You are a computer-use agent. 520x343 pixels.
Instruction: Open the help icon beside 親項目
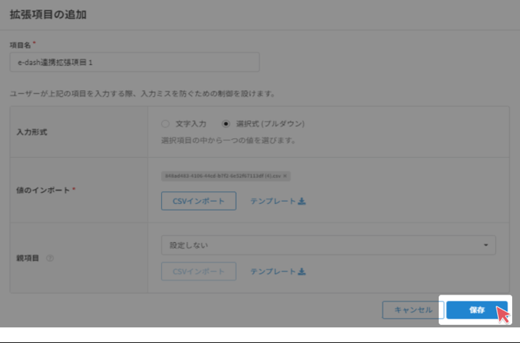(50, 258)
